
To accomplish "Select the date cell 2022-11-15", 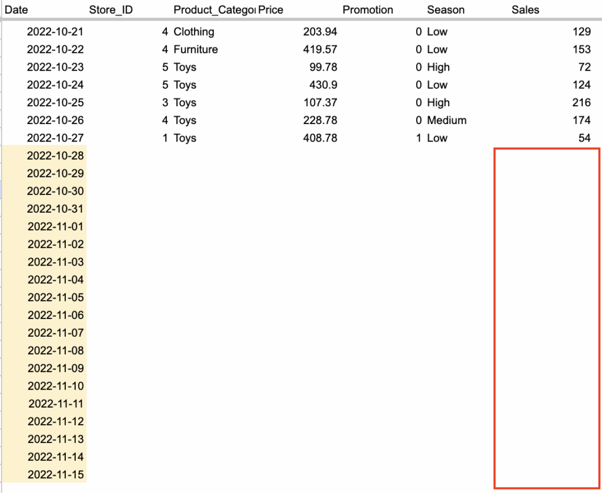I will [55, 475].
